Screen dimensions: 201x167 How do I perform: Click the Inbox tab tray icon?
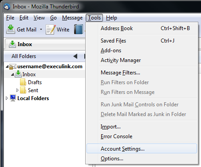pyautogui.click(x=12, y=44)
